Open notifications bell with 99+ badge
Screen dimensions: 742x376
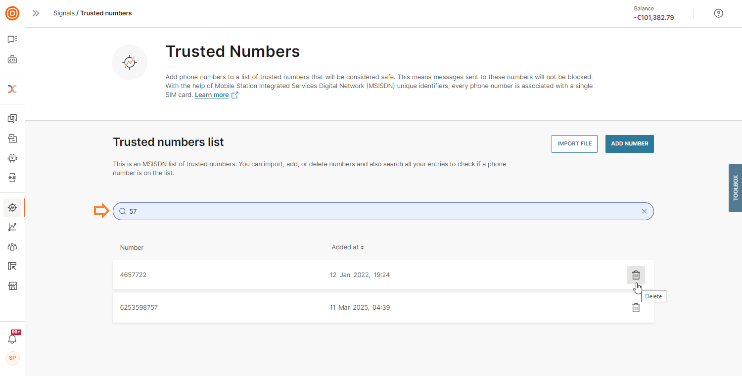point(12,339)
